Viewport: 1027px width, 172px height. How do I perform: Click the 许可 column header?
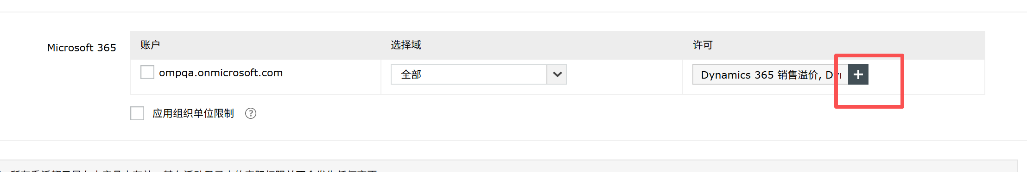(x=703, y=45)
